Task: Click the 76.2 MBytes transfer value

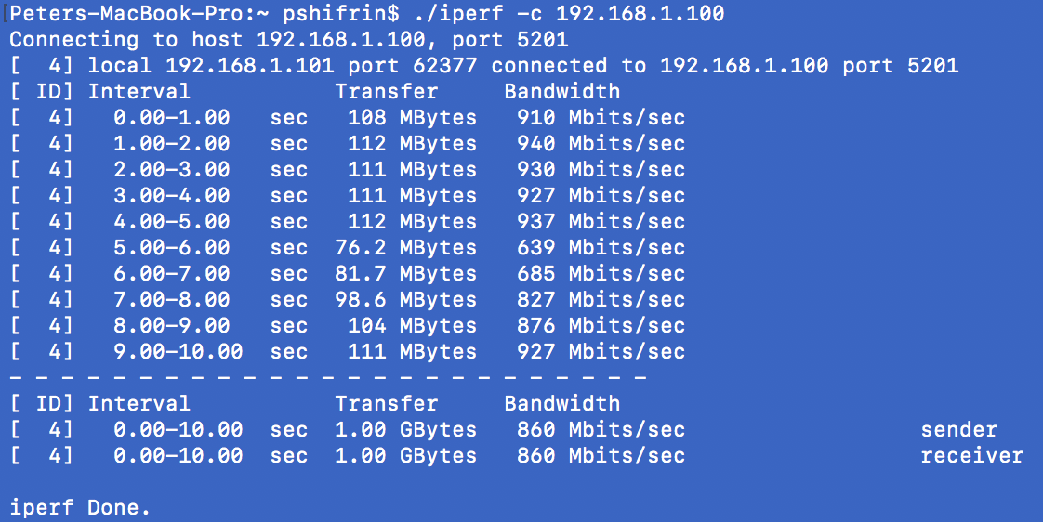Action: click(x=405, y=247)
